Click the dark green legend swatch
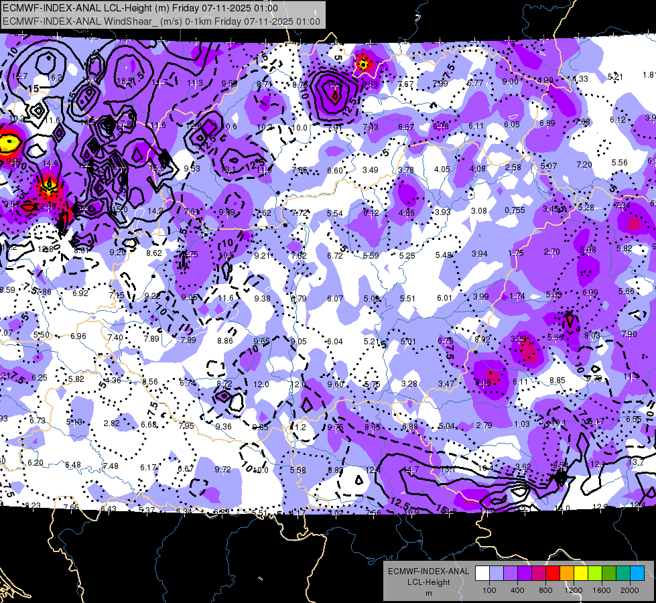This screenshot has width=656, height=603. [x=609, y=574]
